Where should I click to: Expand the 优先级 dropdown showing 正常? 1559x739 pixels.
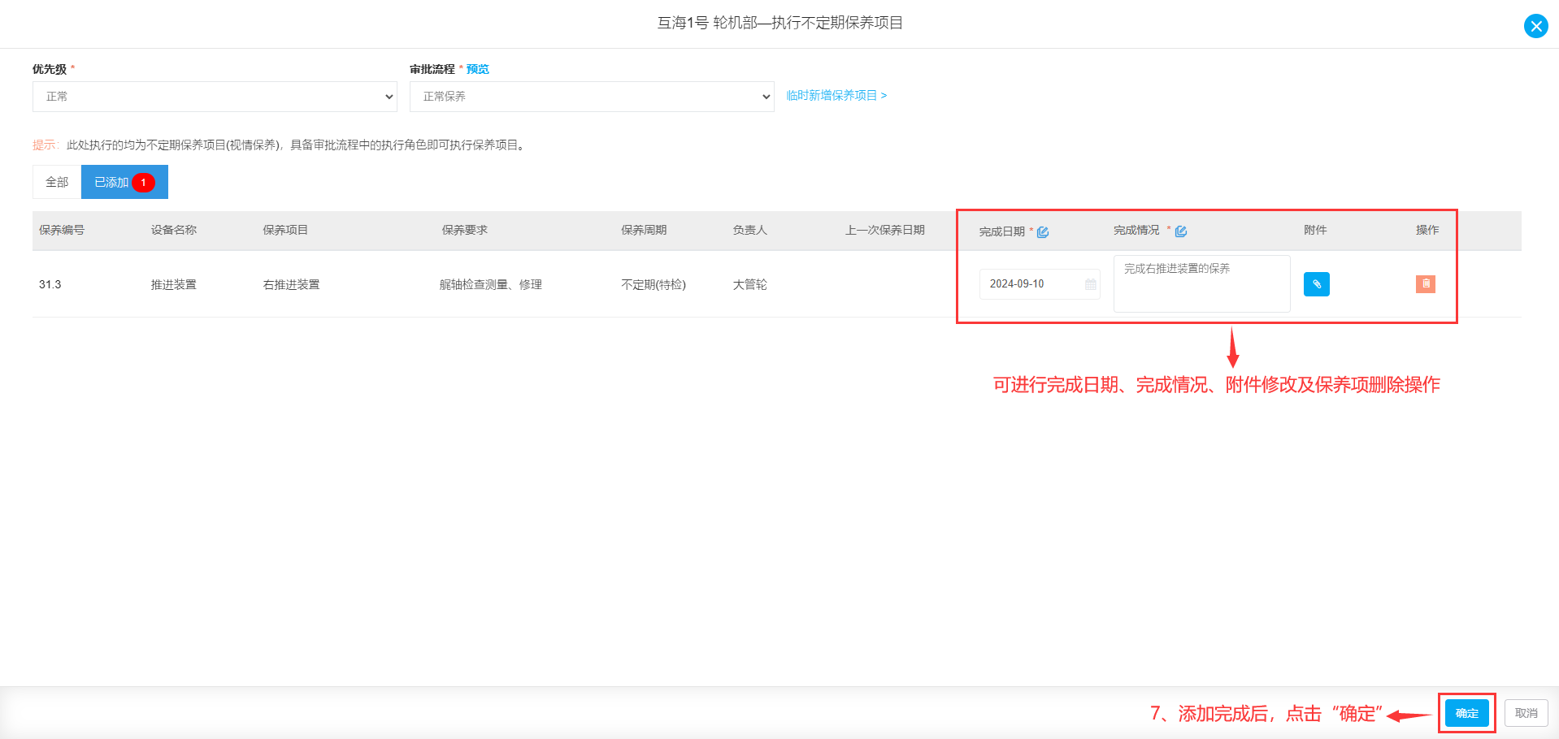coord(215,97)
